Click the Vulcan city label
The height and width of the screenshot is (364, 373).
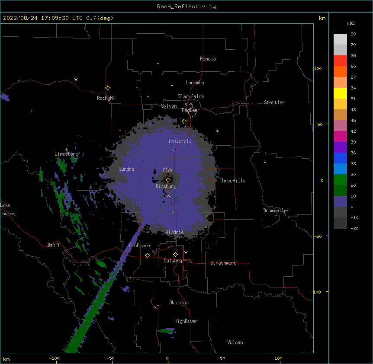235,342
